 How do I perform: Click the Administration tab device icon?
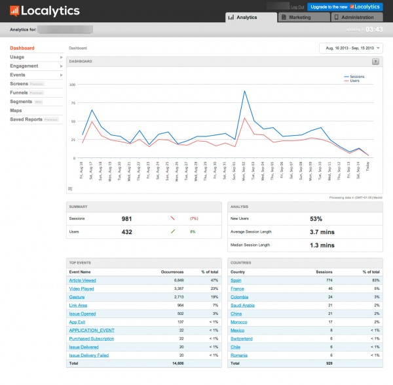point(337,17)
